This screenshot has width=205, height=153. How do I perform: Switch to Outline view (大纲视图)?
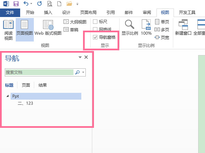(75, 22)
